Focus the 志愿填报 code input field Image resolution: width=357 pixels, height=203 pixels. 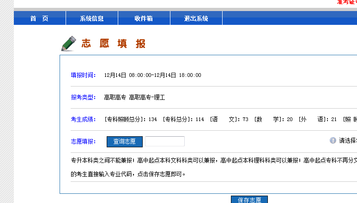pyautogui.click(x=165, y=141)
